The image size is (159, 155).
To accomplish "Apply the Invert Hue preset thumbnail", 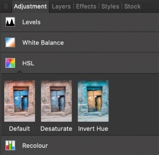I will (x=93, y=101).
